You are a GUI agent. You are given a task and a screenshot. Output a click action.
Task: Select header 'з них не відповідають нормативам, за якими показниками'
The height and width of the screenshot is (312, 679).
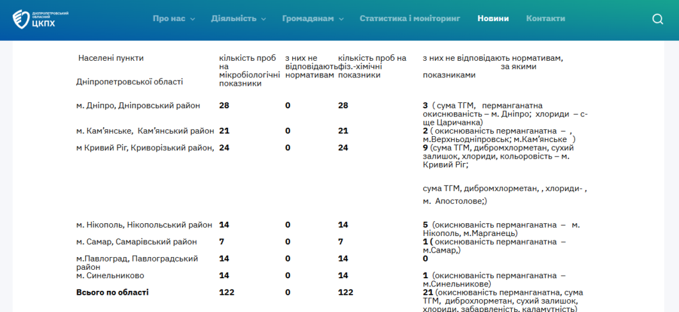[x=493, y=66]
